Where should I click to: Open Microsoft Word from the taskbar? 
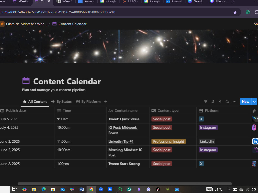(82, 189)
